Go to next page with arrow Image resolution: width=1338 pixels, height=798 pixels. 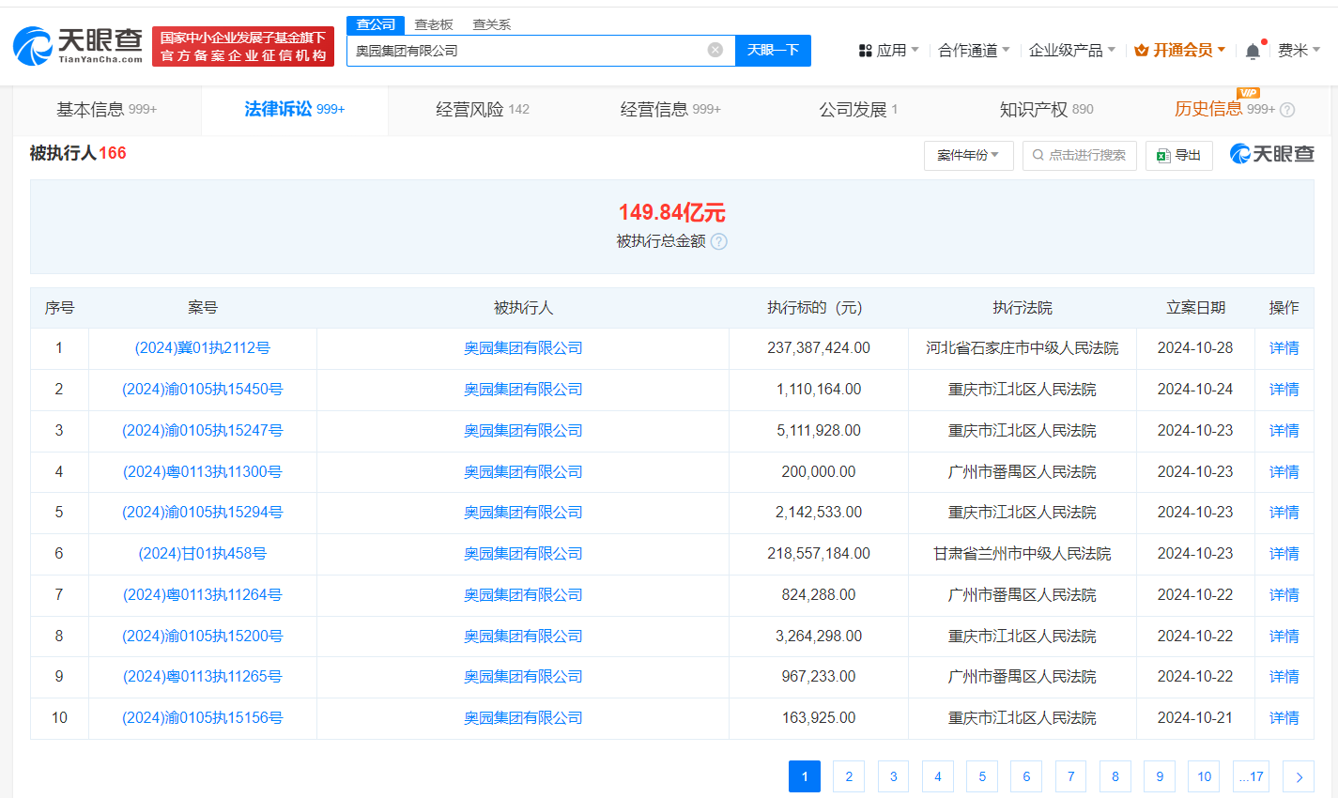tap(1299, 776)
